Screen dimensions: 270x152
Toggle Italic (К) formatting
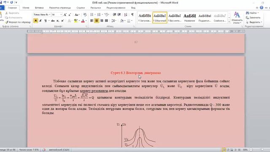coord(40,21)
